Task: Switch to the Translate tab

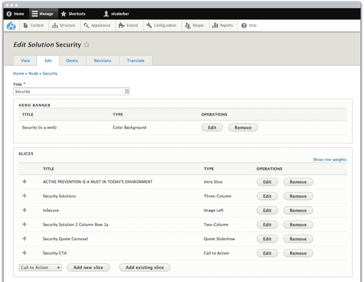Action: click(136, 60)
